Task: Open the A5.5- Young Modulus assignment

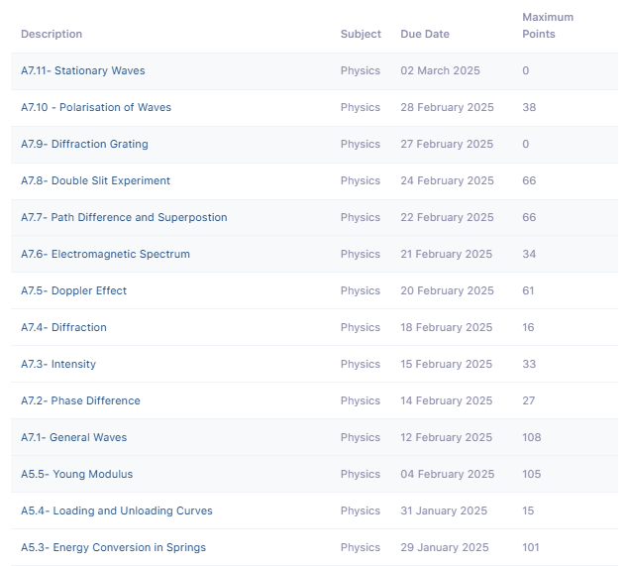Action: 76,474
